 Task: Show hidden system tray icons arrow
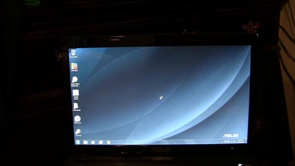(222, 141)
